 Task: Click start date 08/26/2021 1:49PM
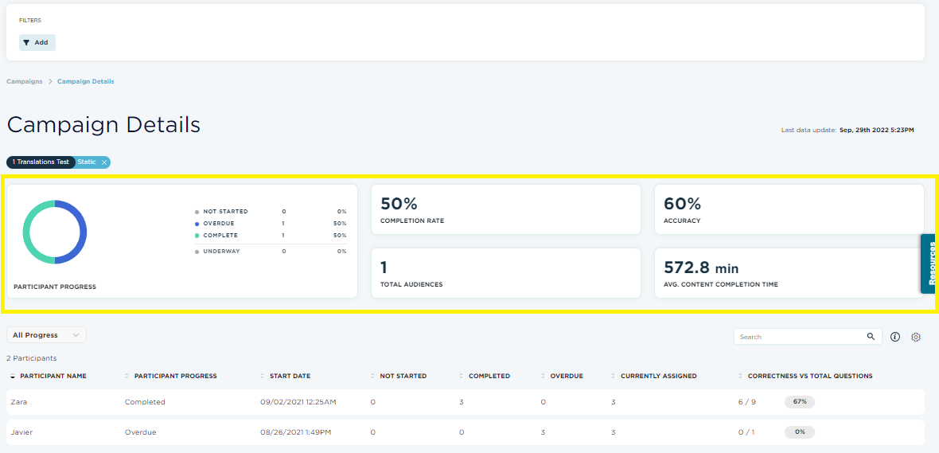296,432
